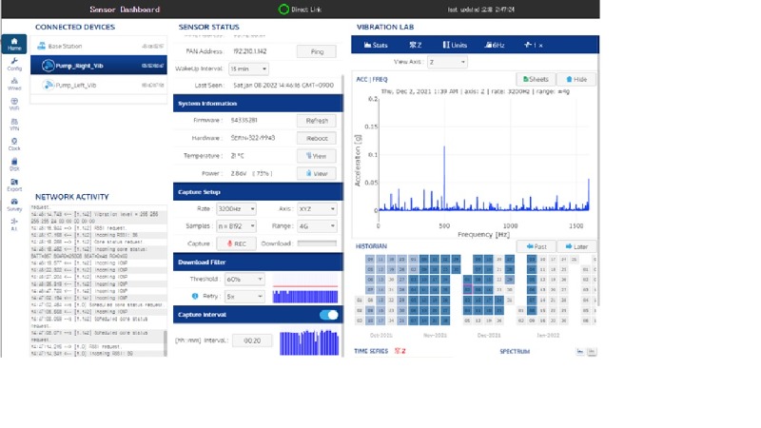Toggle the Capture Interval switch
This screenshot has width=761, height=428.
(x=329, y=315)
